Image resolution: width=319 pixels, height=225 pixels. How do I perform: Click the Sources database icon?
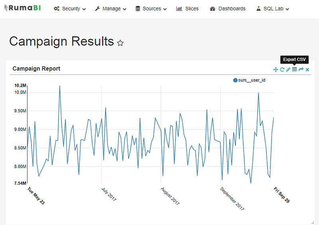[138, 8]
